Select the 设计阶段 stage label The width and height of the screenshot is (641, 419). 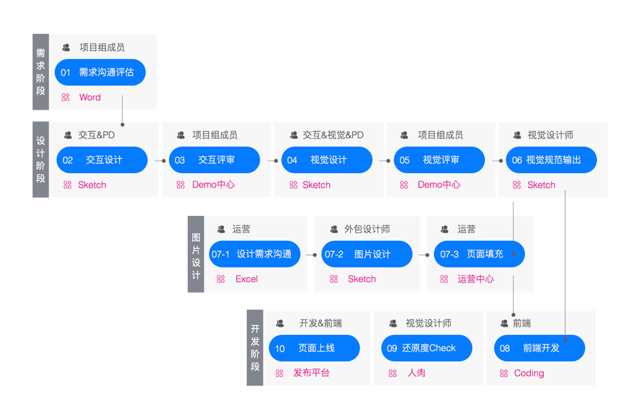click(x=41, y=160)
